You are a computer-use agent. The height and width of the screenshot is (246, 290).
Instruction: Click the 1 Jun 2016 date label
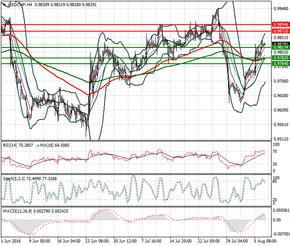[11, 241]
